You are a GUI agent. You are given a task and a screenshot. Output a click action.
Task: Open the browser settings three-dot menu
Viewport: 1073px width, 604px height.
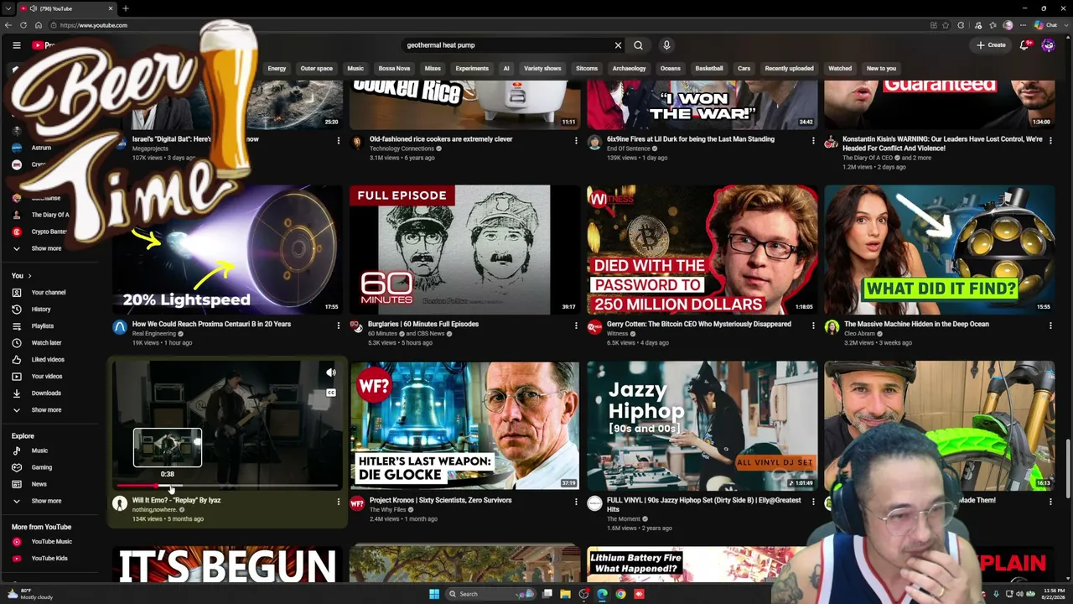(x=1023, y=25)
